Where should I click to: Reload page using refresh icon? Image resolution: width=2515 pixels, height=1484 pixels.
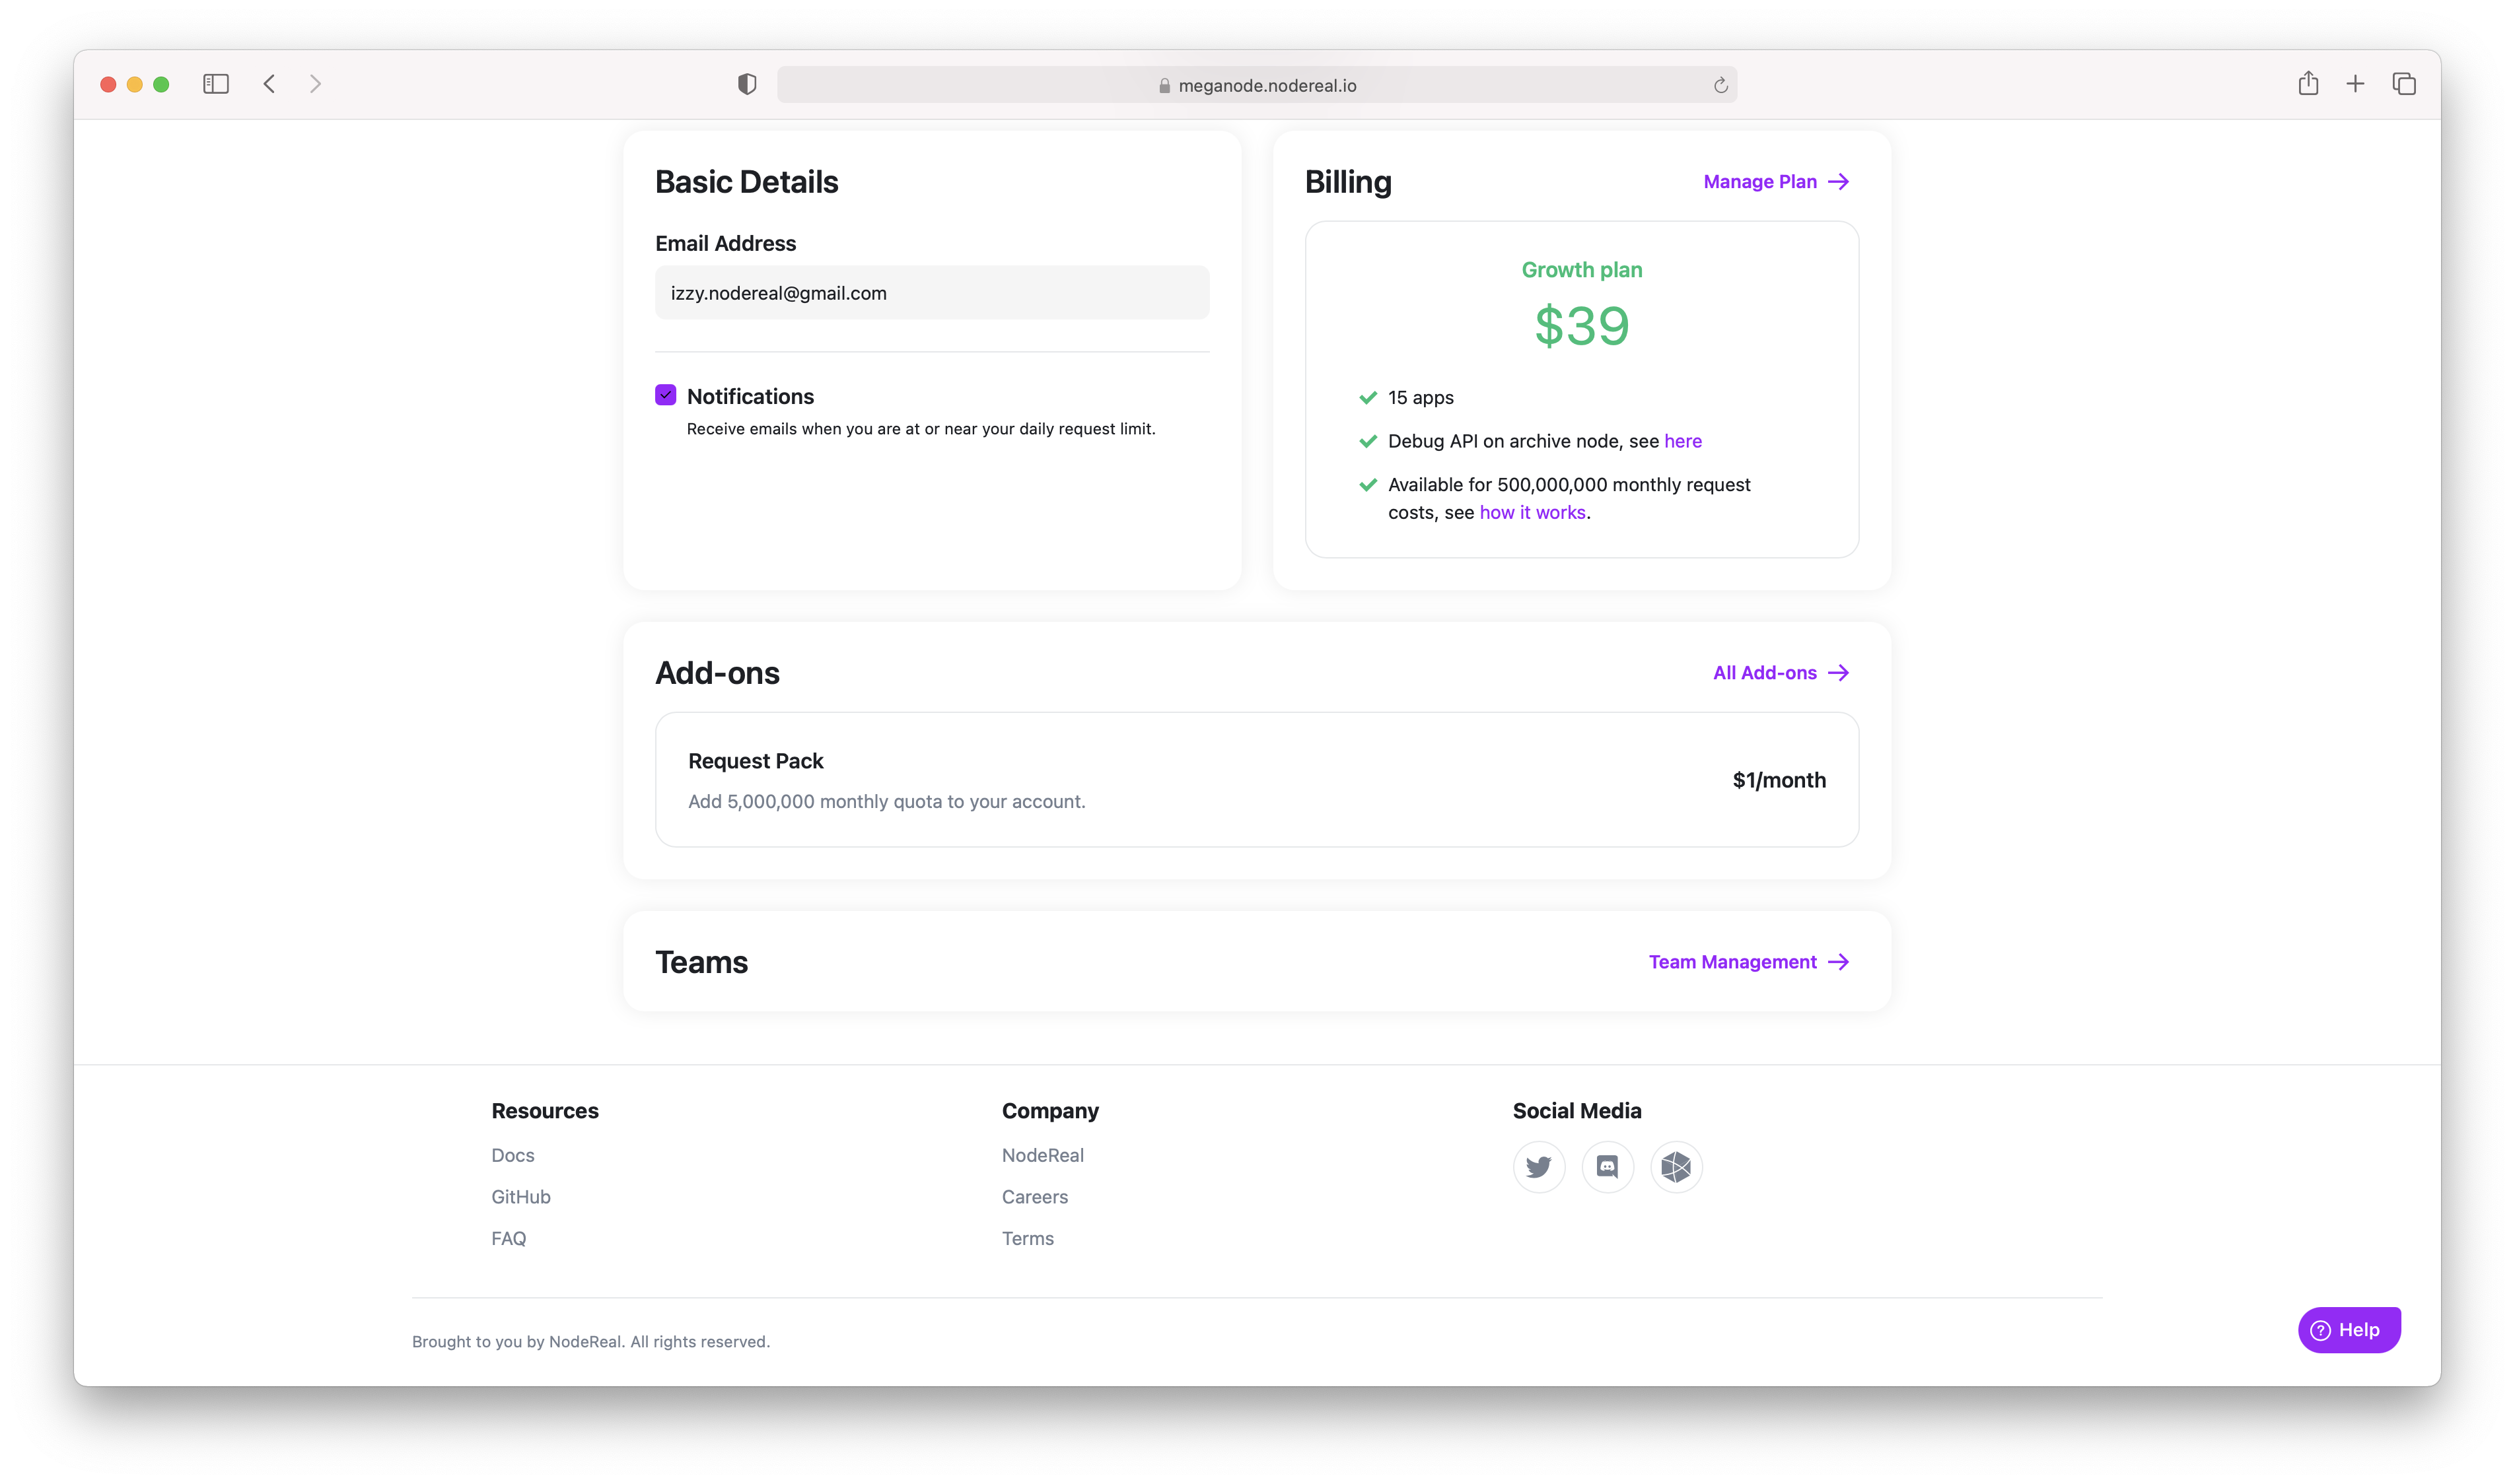(1720, 86)
